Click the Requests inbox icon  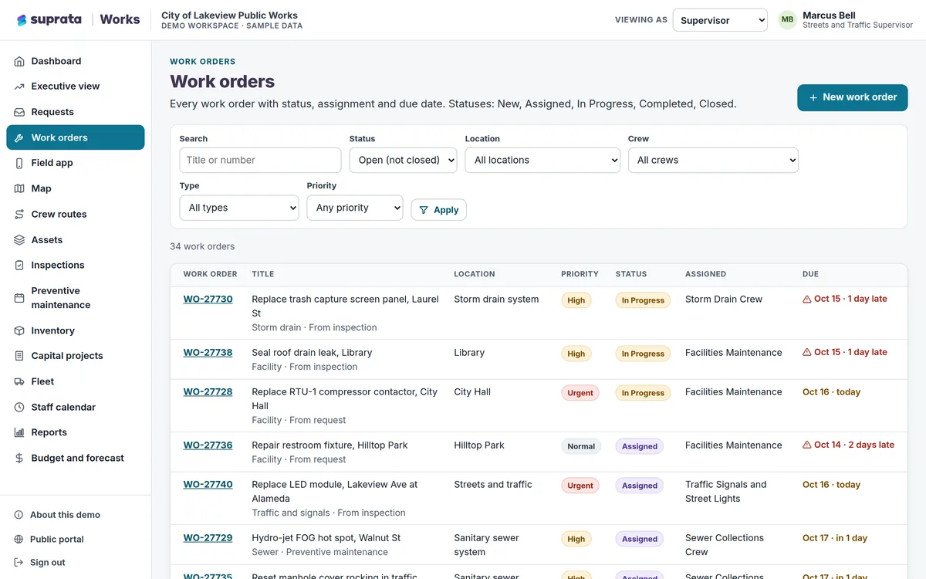coord(19,112)
